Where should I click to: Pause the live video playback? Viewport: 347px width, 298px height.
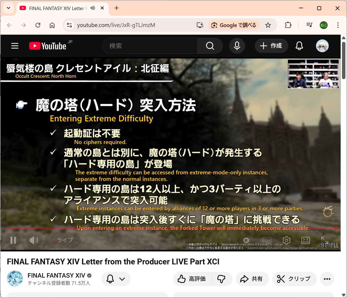[13, 240]
